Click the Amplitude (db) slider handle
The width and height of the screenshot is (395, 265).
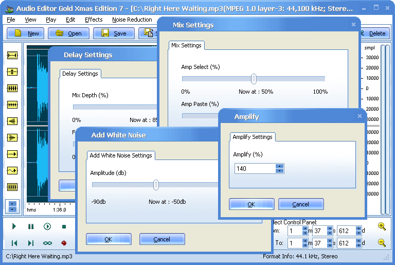[156, 185]
